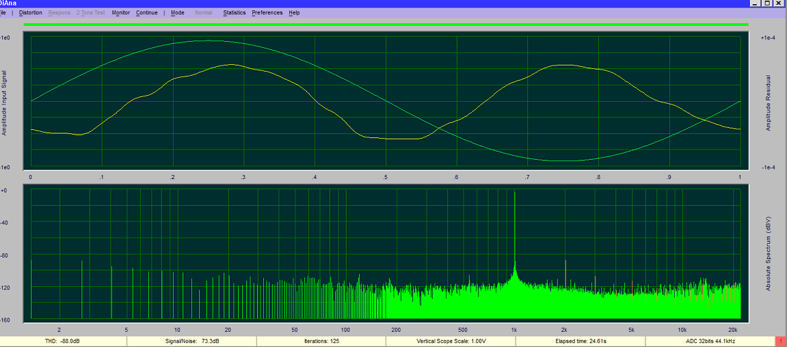Click the Elapsed time 24.61s field

pos(581,341)
